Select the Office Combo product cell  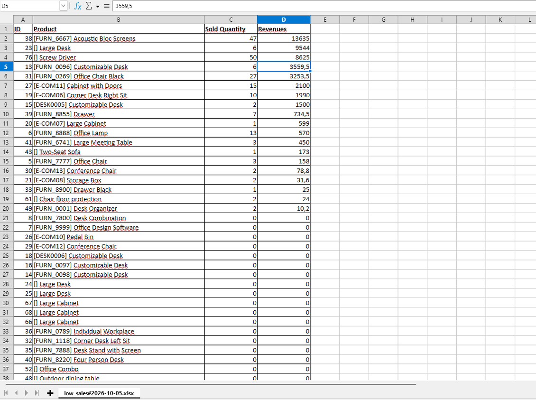[x=119, y=369]
